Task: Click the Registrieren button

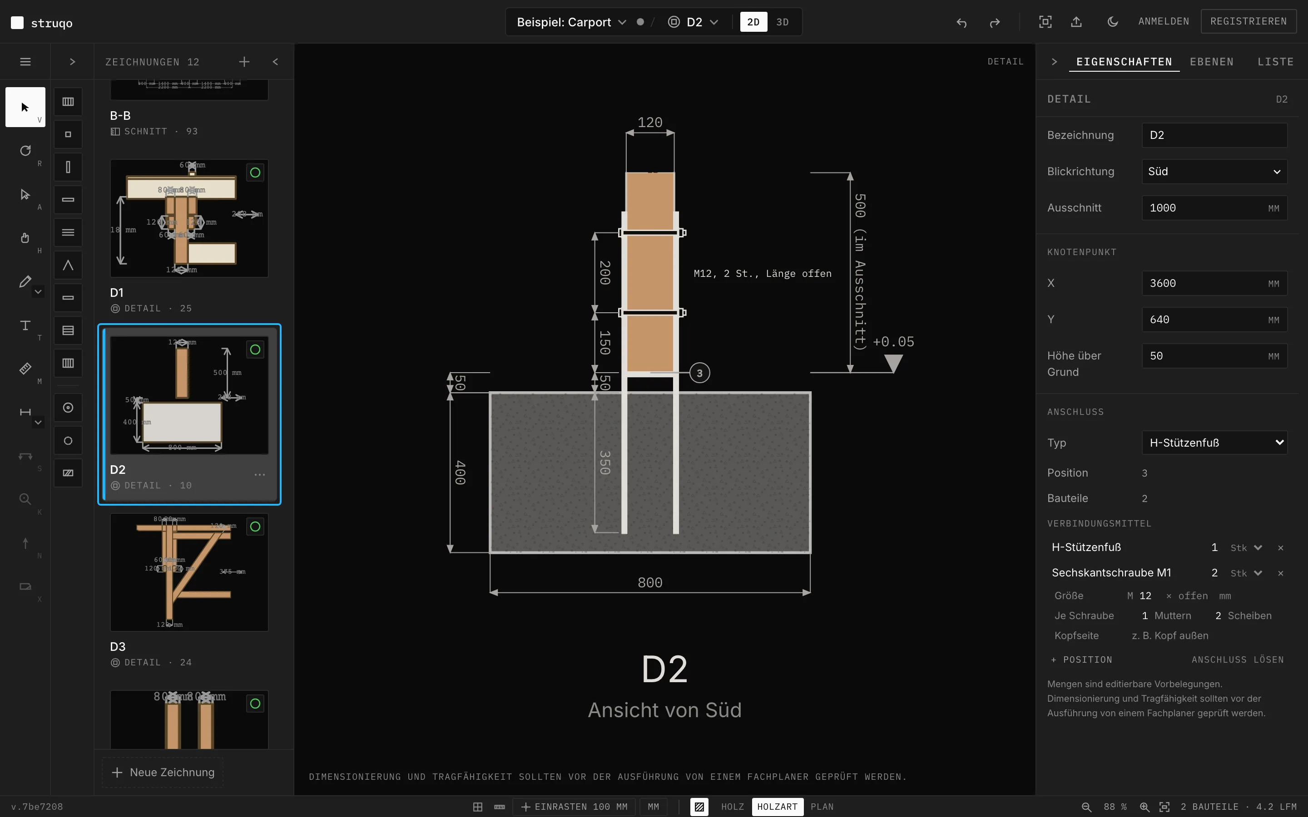Action: coord(1248,21)
